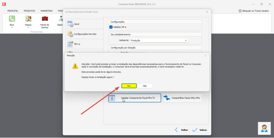The image size is (274, 138).
Task: Decline installation with the Não button
Action: click(145, 86)
